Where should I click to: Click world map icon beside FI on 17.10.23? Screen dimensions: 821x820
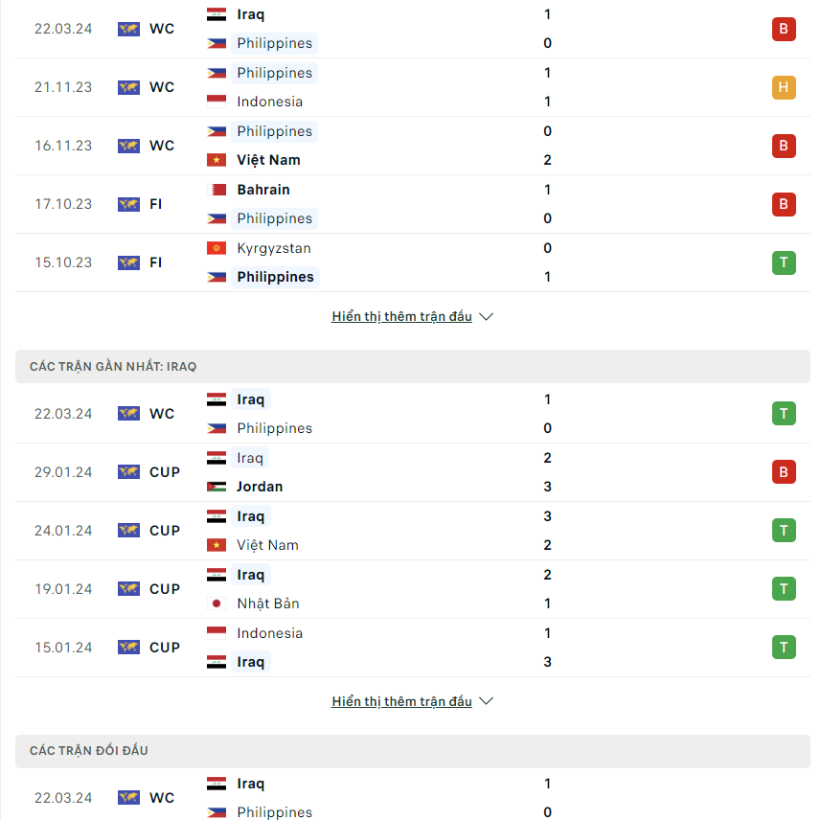128,204
